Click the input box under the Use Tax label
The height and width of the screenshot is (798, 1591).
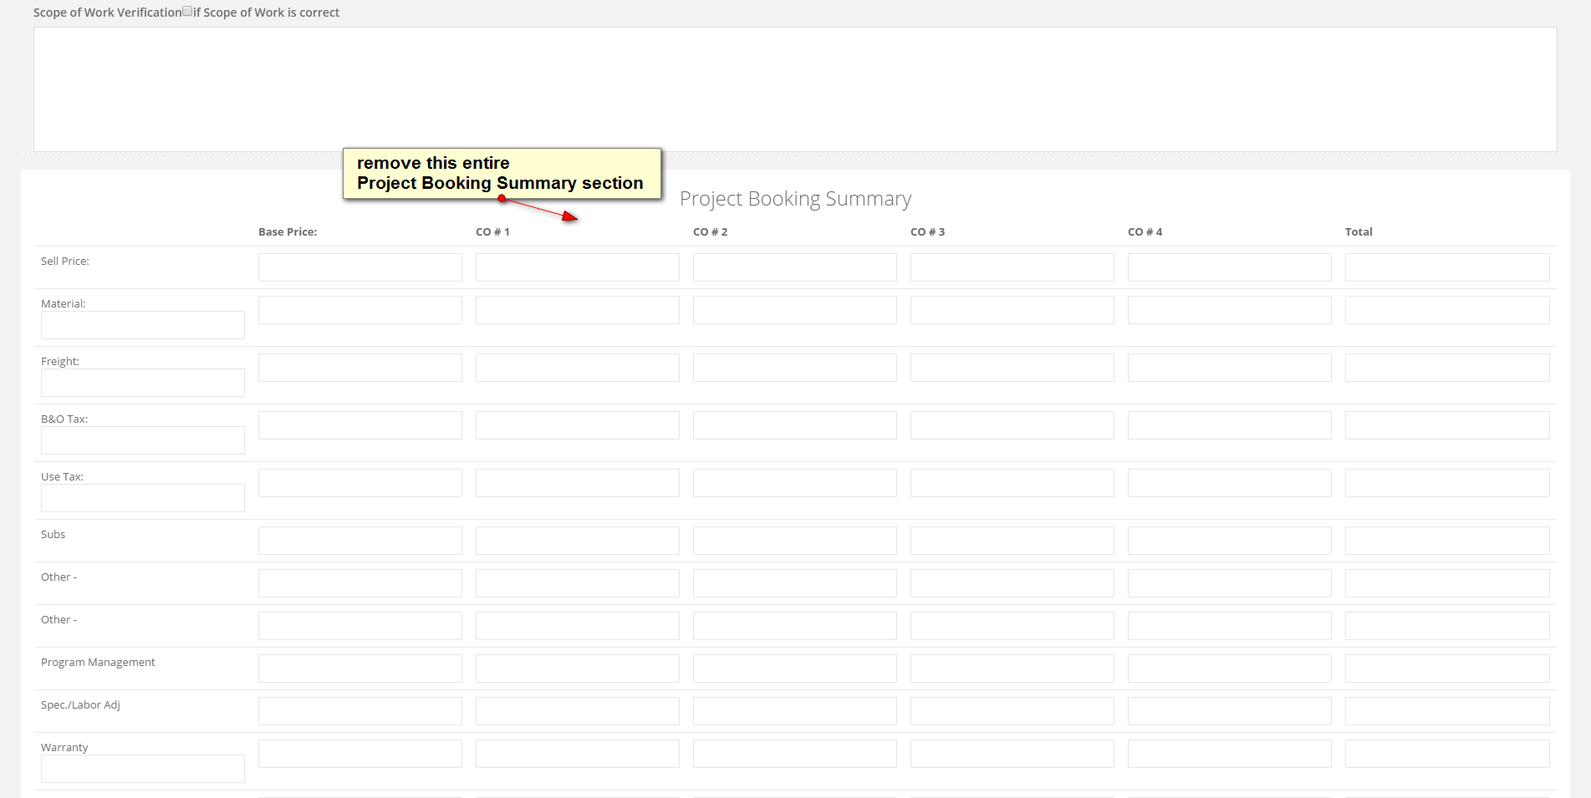point(143,498)
